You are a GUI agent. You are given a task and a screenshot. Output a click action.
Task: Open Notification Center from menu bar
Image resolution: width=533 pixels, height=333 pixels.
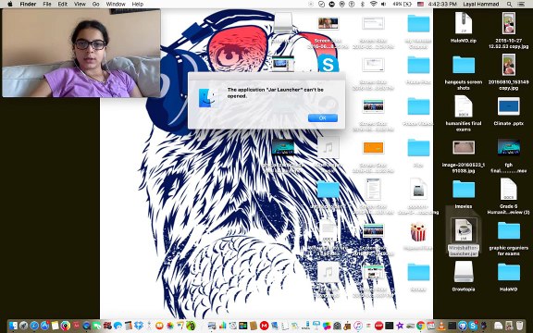(x=520, y=4)
